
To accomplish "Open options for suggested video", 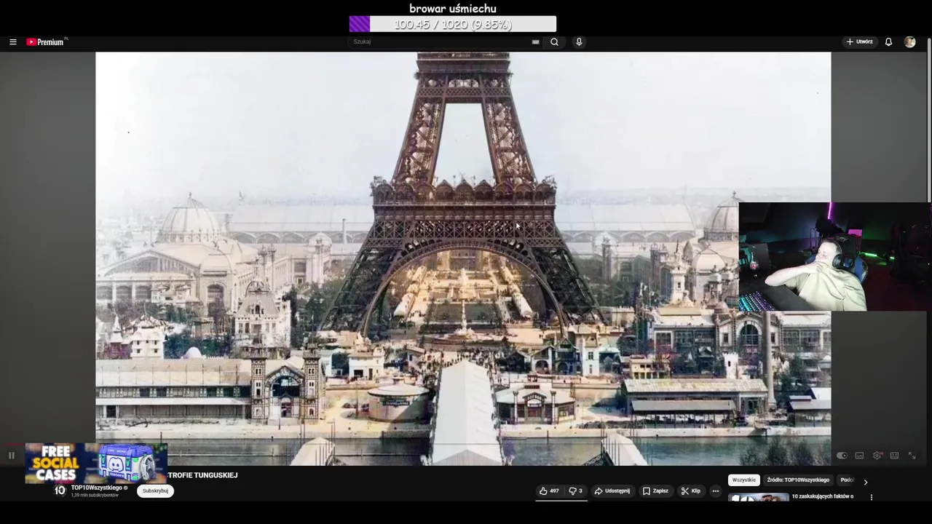I will pos(872,498).
